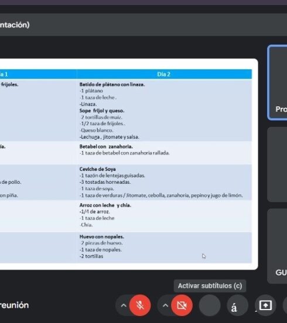Click the Arroz con leche y chía heading
This screenshot has height=323, width=287.
tap(105, 205)
